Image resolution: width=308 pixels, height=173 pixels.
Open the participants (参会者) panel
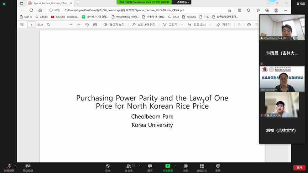[x=129, y=166]
